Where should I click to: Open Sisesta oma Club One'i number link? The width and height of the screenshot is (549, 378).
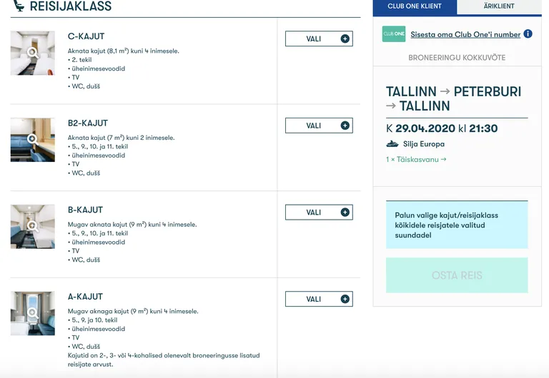pyautogui.click(x=465, y=34)
